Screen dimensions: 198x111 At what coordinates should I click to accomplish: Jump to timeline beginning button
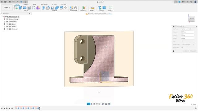pyautogui.click(x=2, y=108)
